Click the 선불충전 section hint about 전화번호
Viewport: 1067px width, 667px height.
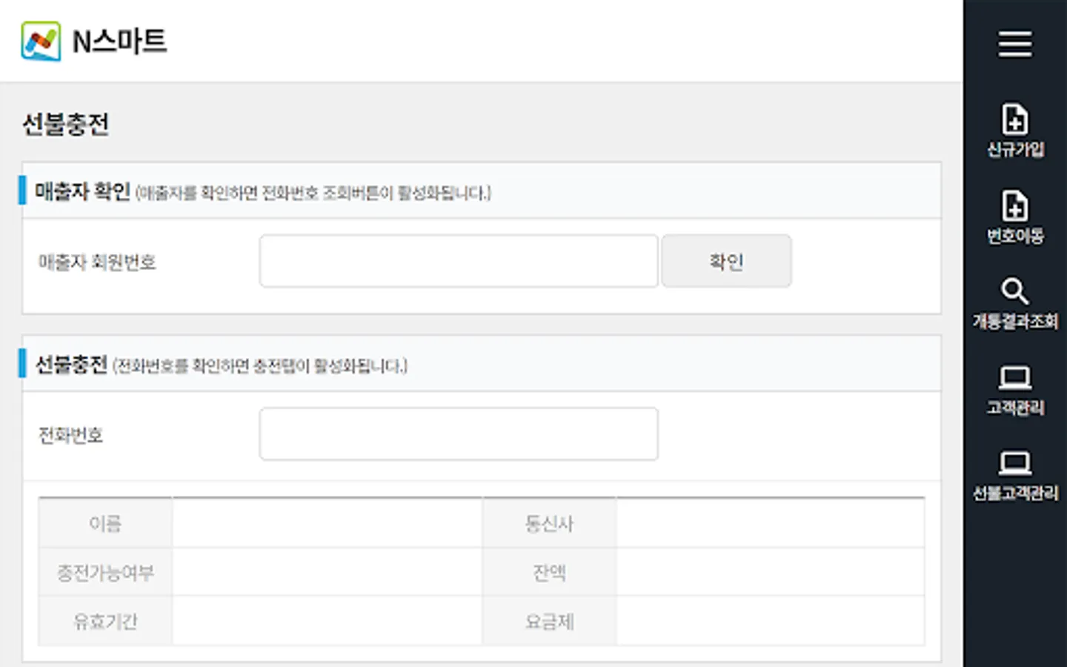[x=259, y=366]
